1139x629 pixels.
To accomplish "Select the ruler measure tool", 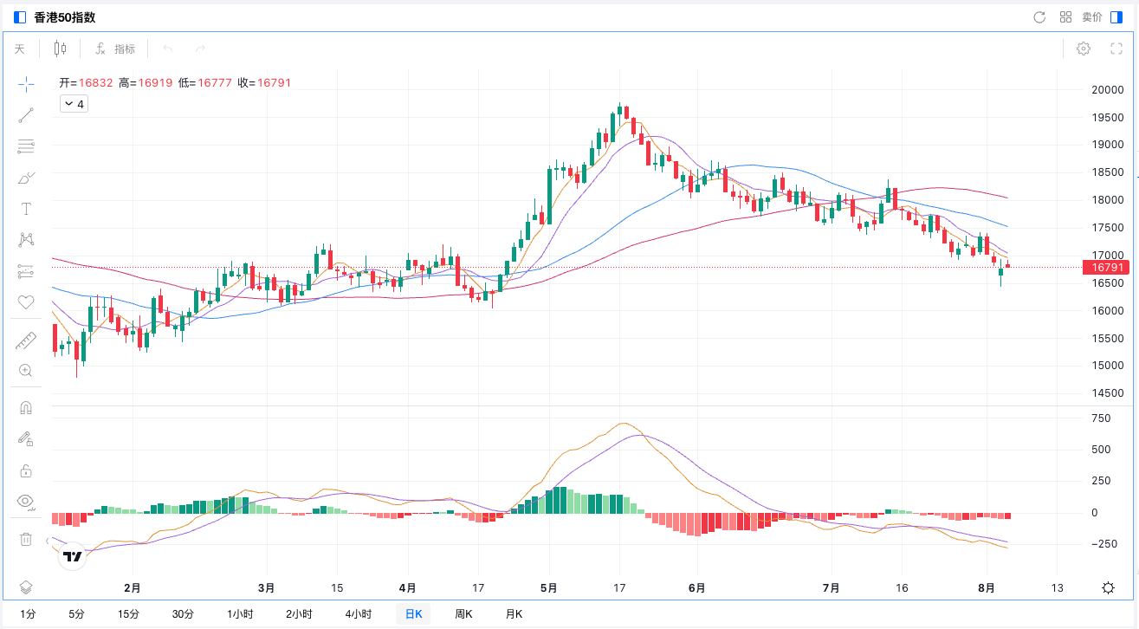I will click(26, 340).
